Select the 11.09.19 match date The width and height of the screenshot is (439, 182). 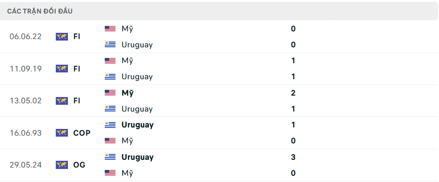click(26, 69)
